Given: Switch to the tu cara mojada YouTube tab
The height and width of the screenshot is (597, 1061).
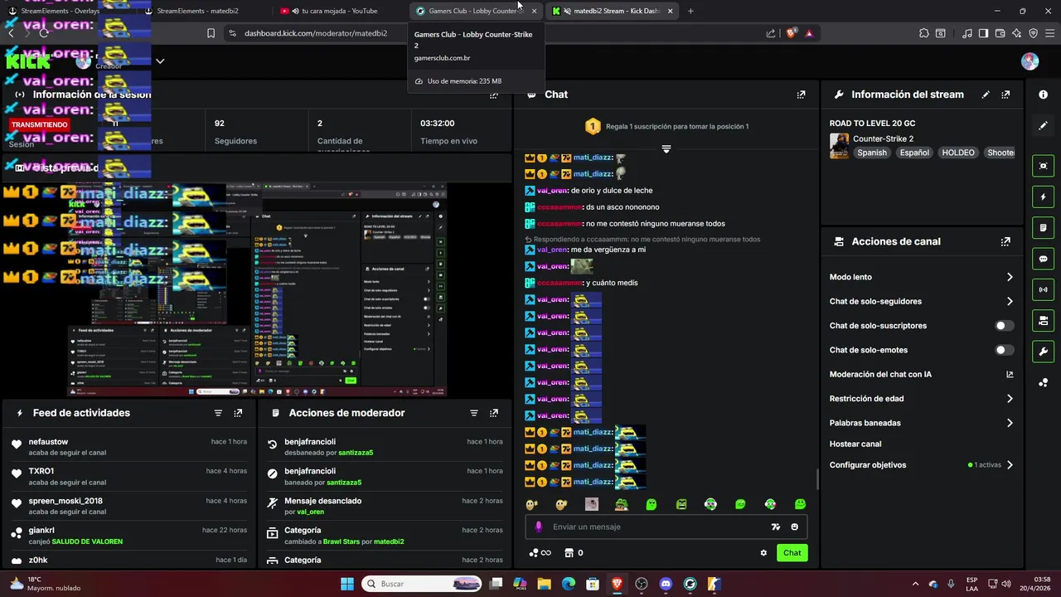Looking at the screenshot, I should (x=339, y=11).
